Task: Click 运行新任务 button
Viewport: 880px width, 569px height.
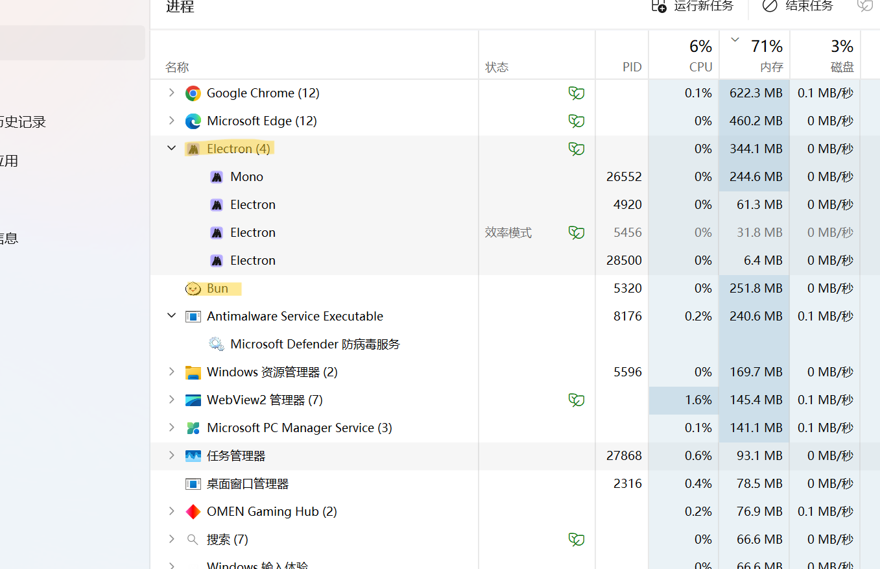Action: point(693,6)
